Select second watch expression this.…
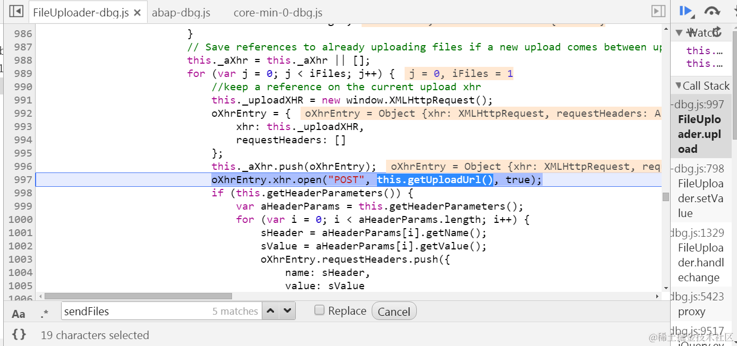Viewport: 737px width, 346px height. [x=705, y=63]
